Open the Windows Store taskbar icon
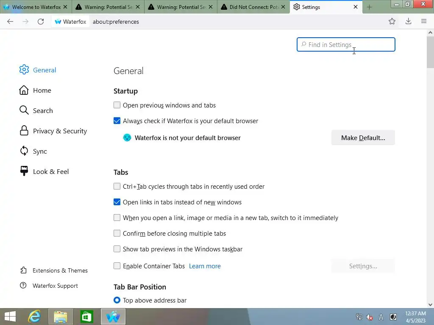Screen dimensions: 434x325 tap(86, 317)
